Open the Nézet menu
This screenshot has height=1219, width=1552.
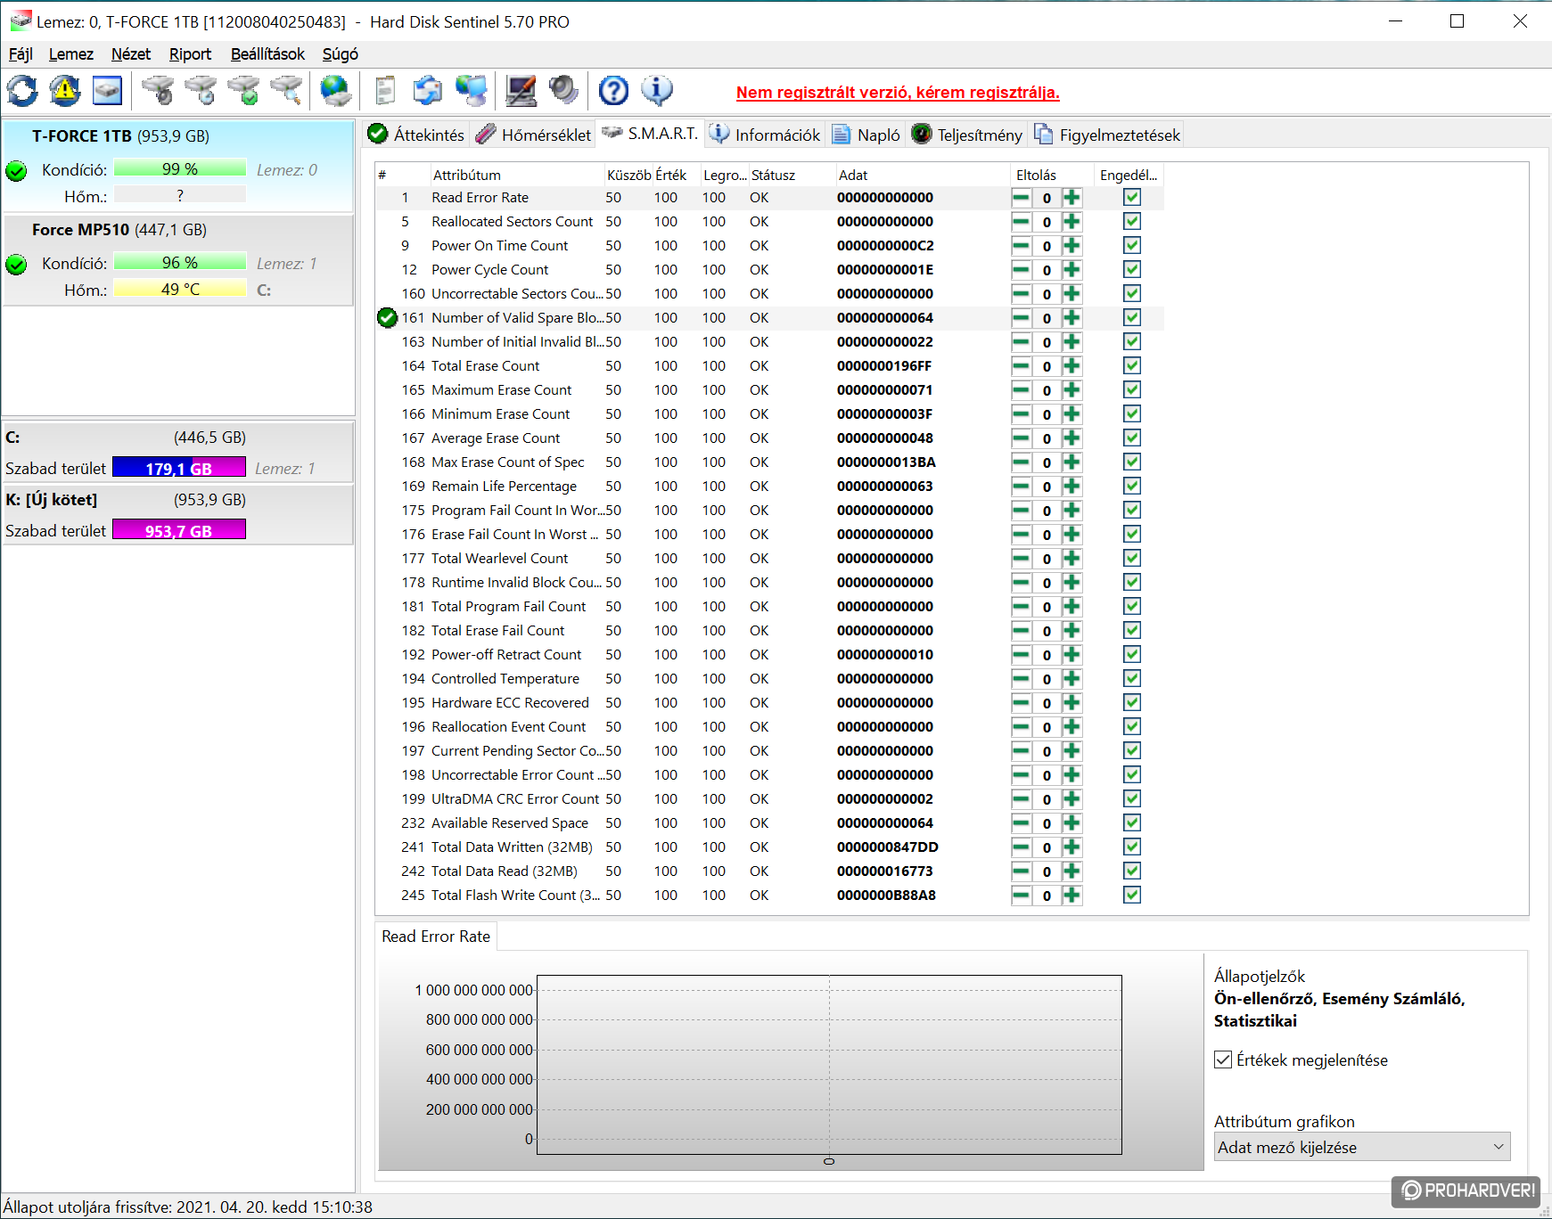131,54
